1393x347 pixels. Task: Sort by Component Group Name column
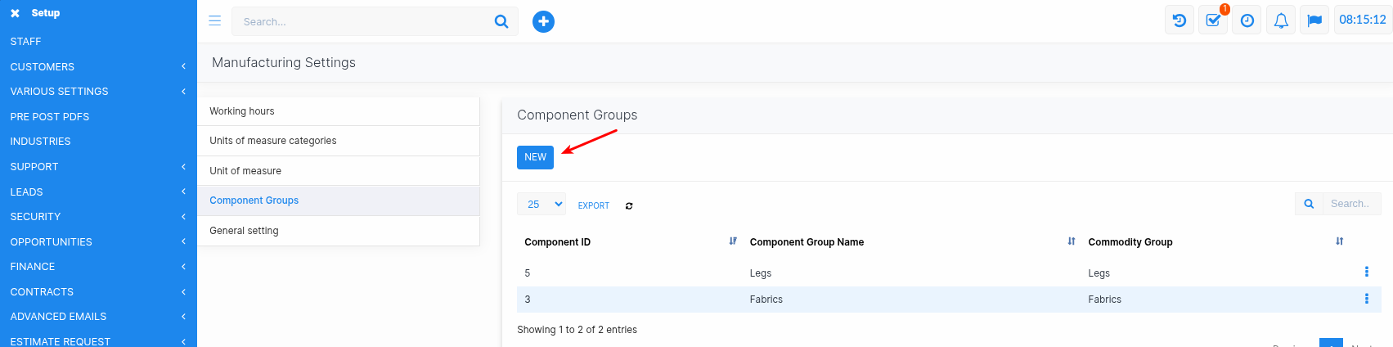[1071, 241]
